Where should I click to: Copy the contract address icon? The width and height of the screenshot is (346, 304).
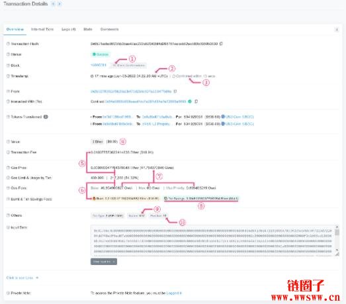pyautogui.click(x=196, y=101)
